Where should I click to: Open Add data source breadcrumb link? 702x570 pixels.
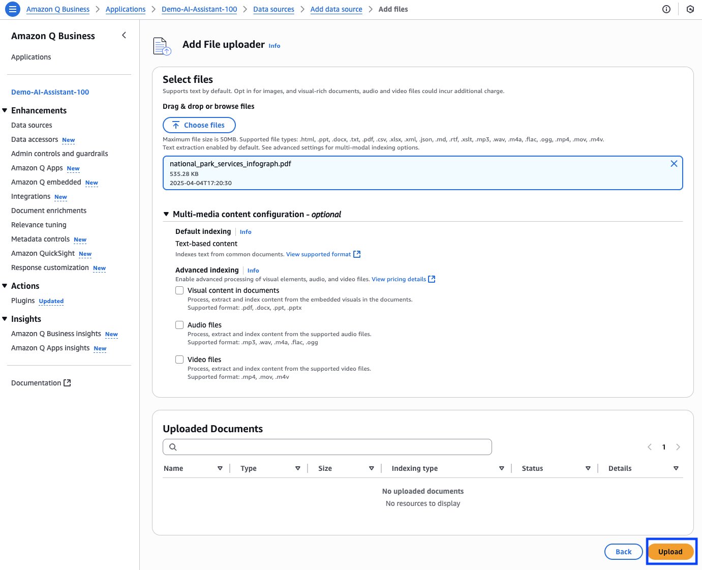point(337,9)
